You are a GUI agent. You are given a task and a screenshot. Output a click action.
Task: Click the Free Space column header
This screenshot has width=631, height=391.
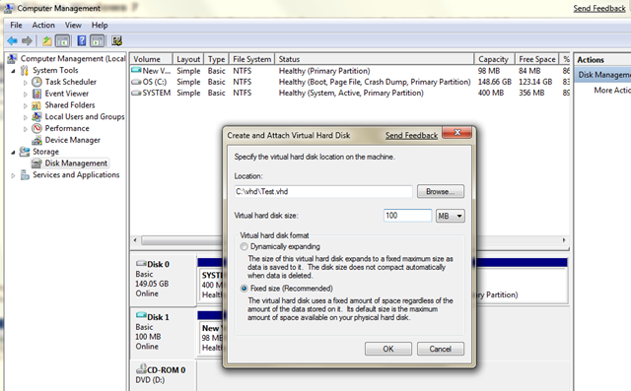536,59
